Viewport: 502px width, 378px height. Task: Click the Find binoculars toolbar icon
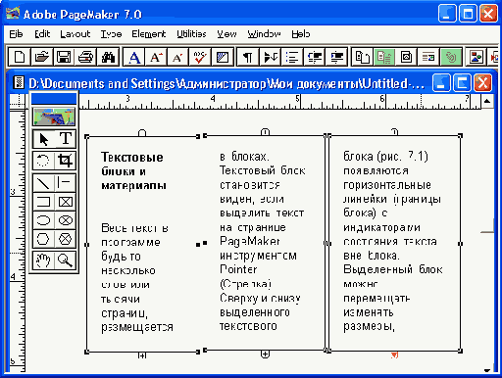coord(108,57)
